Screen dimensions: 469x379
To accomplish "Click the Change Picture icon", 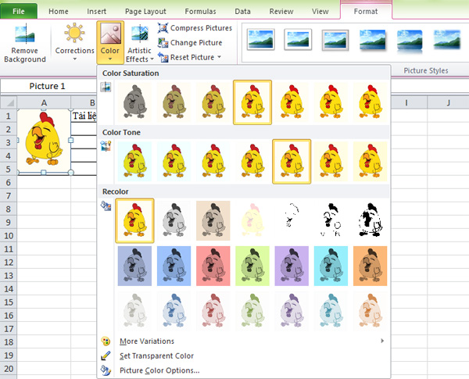I will pos(163,42).
